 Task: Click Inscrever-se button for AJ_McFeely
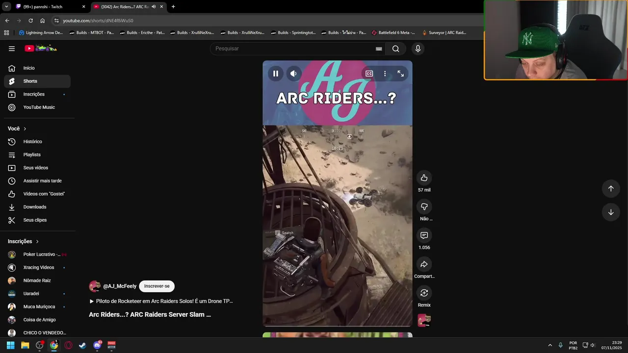[x=157, y=286]
